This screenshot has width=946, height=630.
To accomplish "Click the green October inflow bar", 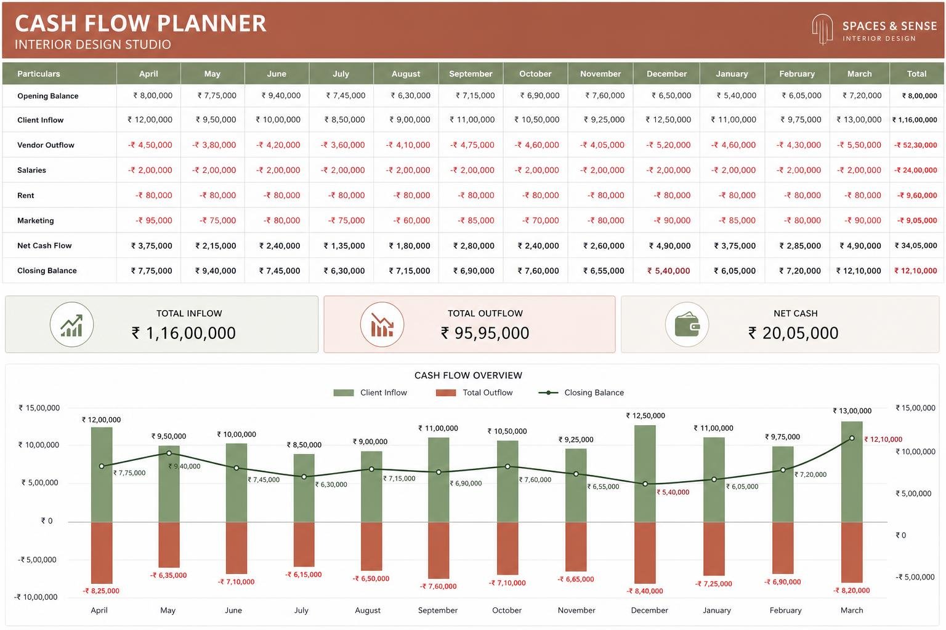I will point(507,481).
